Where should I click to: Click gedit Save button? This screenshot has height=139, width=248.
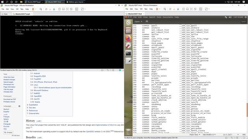(243, 22)
